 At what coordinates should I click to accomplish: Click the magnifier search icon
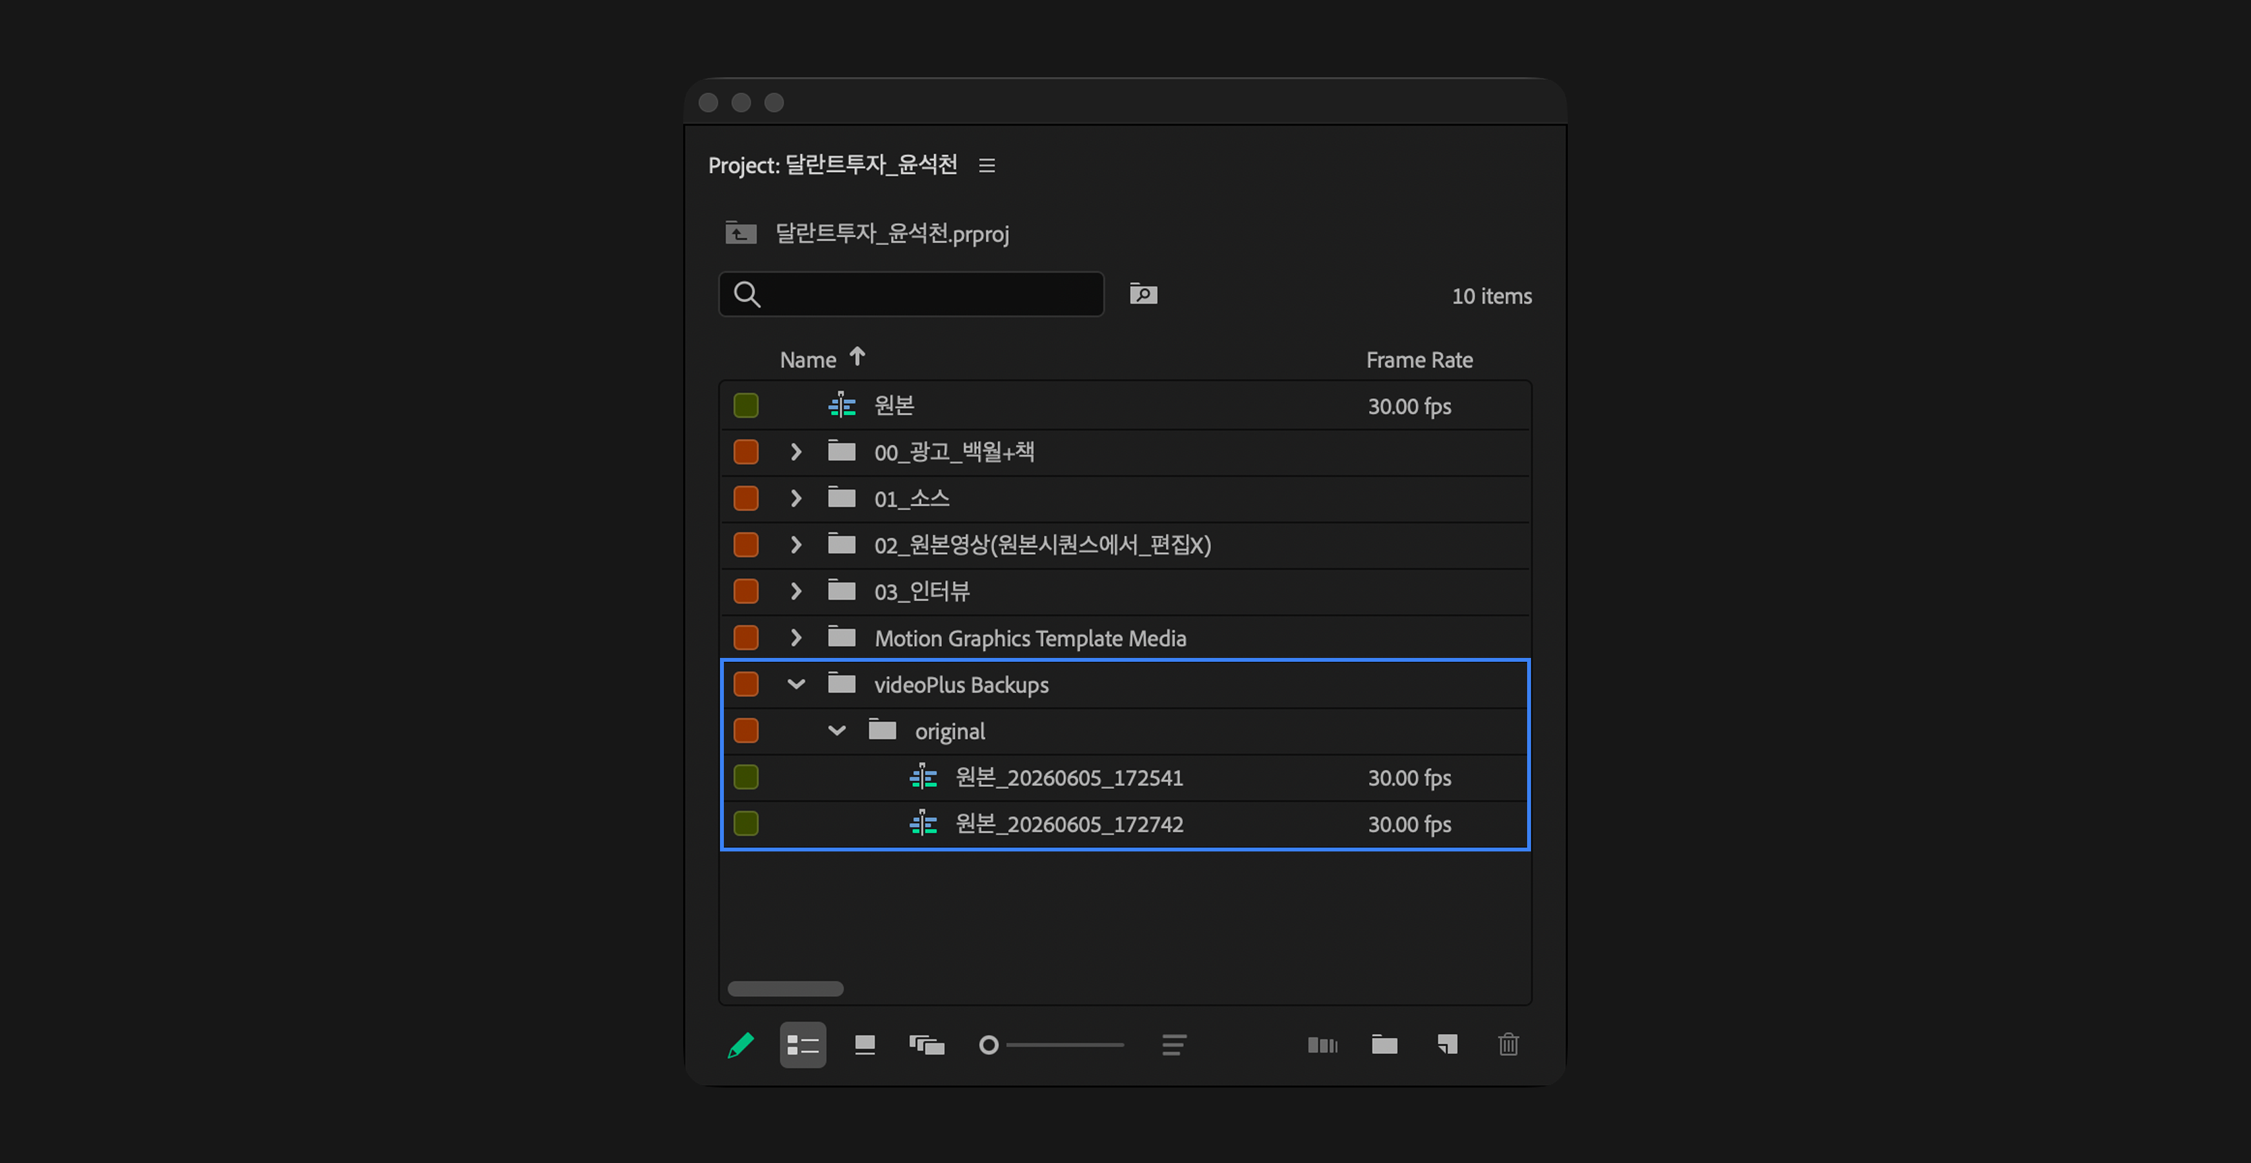pos(747,295)
